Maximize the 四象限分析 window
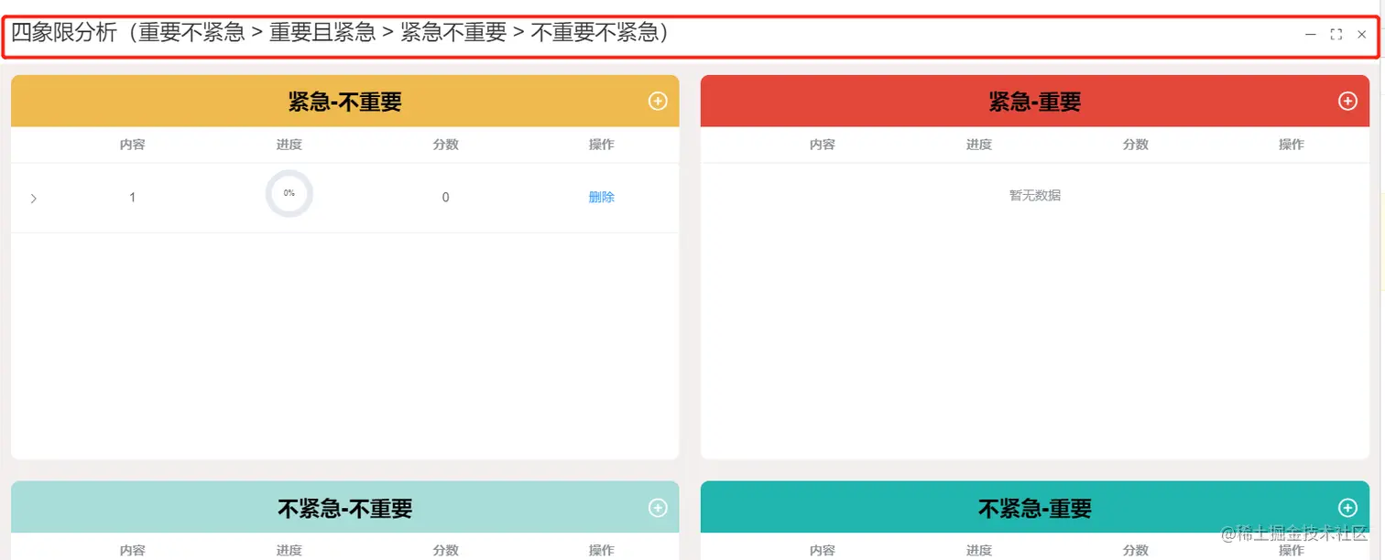 pyautogui.click(x=1336, y=35)
